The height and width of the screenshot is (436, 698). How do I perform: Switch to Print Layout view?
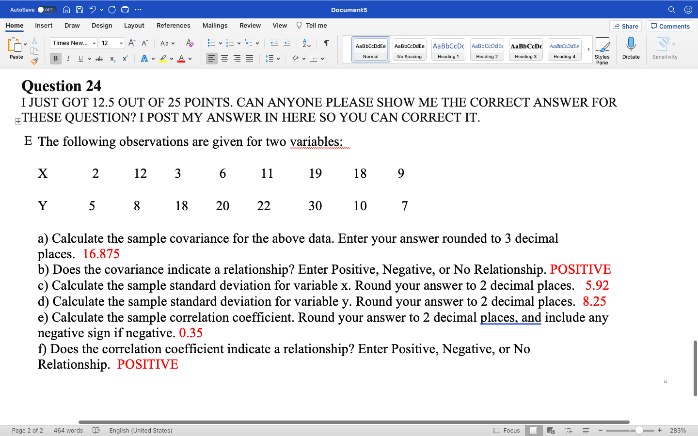534,430
